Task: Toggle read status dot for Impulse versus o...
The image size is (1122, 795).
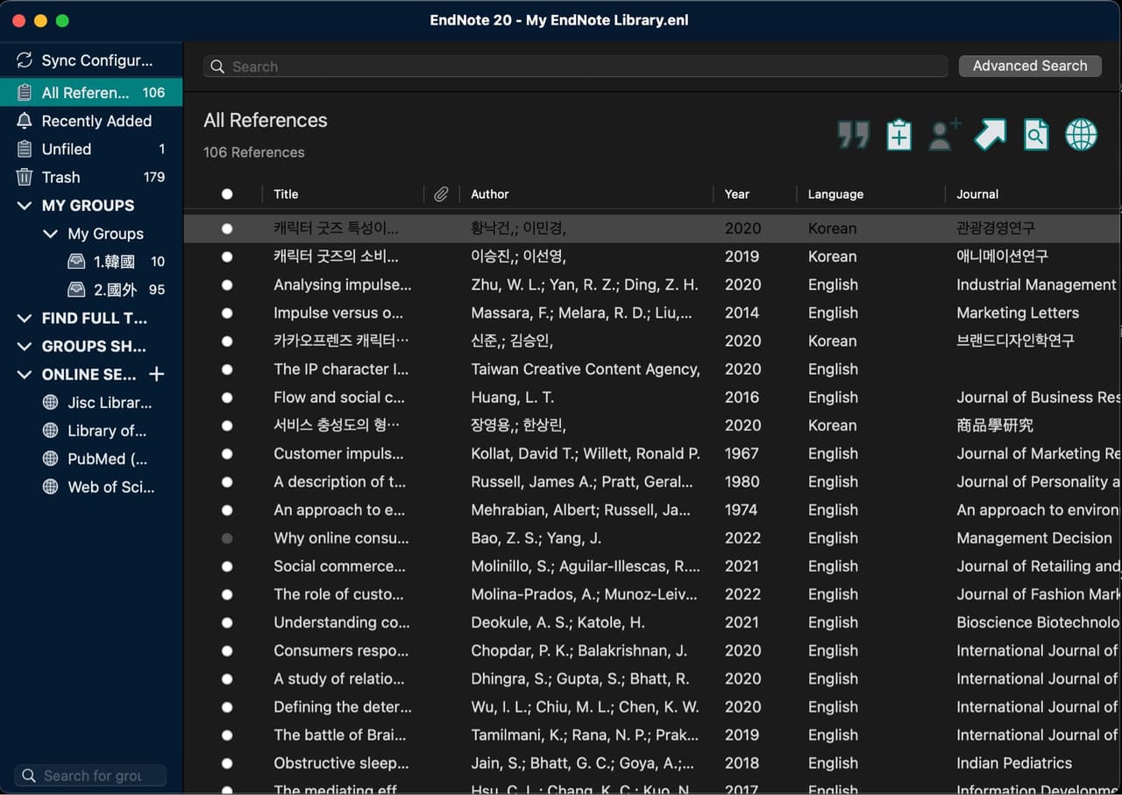Action: 227,313
